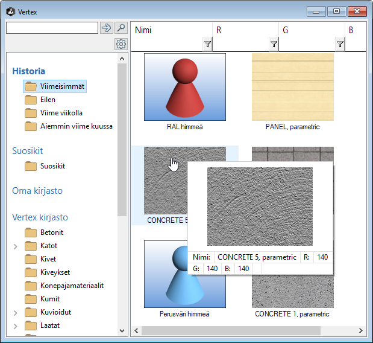Click the Vertex kirjasto heading
373x343 pixels.
40,217
